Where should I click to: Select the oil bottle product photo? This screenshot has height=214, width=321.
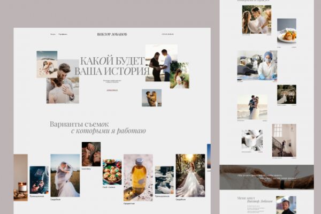coord(138,178)
